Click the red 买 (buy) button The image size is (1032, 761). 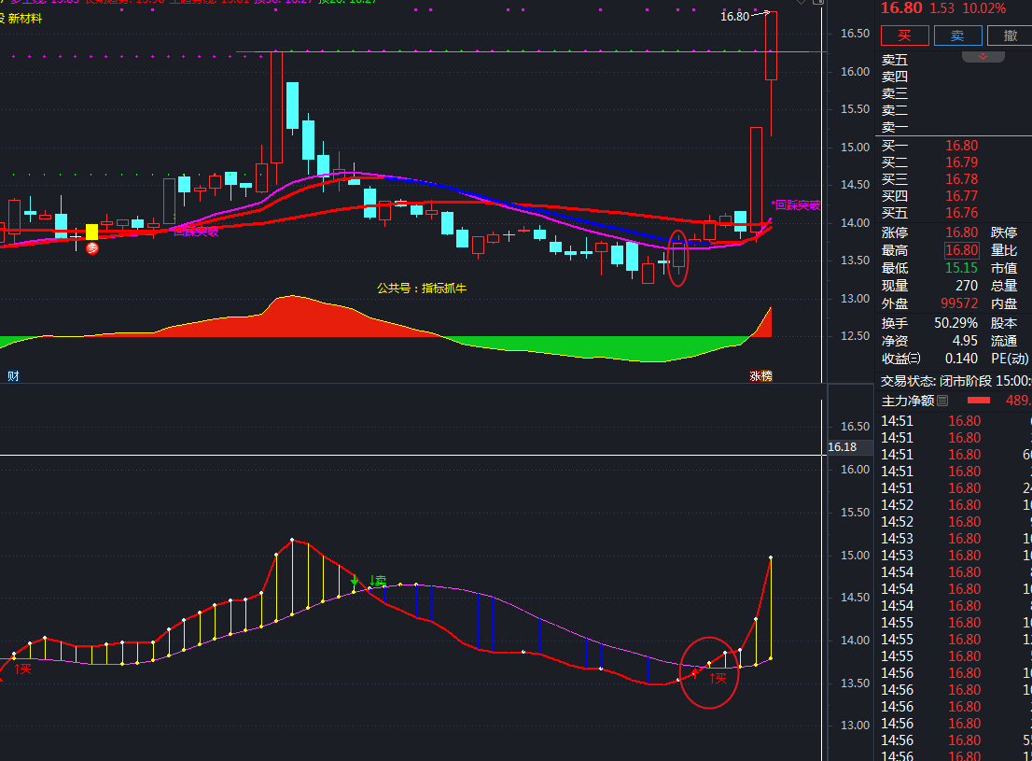click(x=904, y=35)
